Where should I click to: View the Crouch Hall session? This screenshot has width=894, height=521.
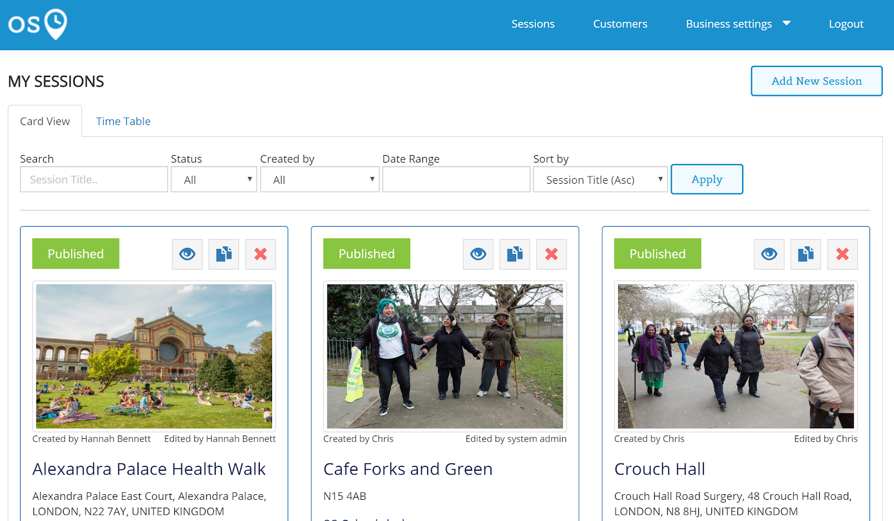coord(769,254)
